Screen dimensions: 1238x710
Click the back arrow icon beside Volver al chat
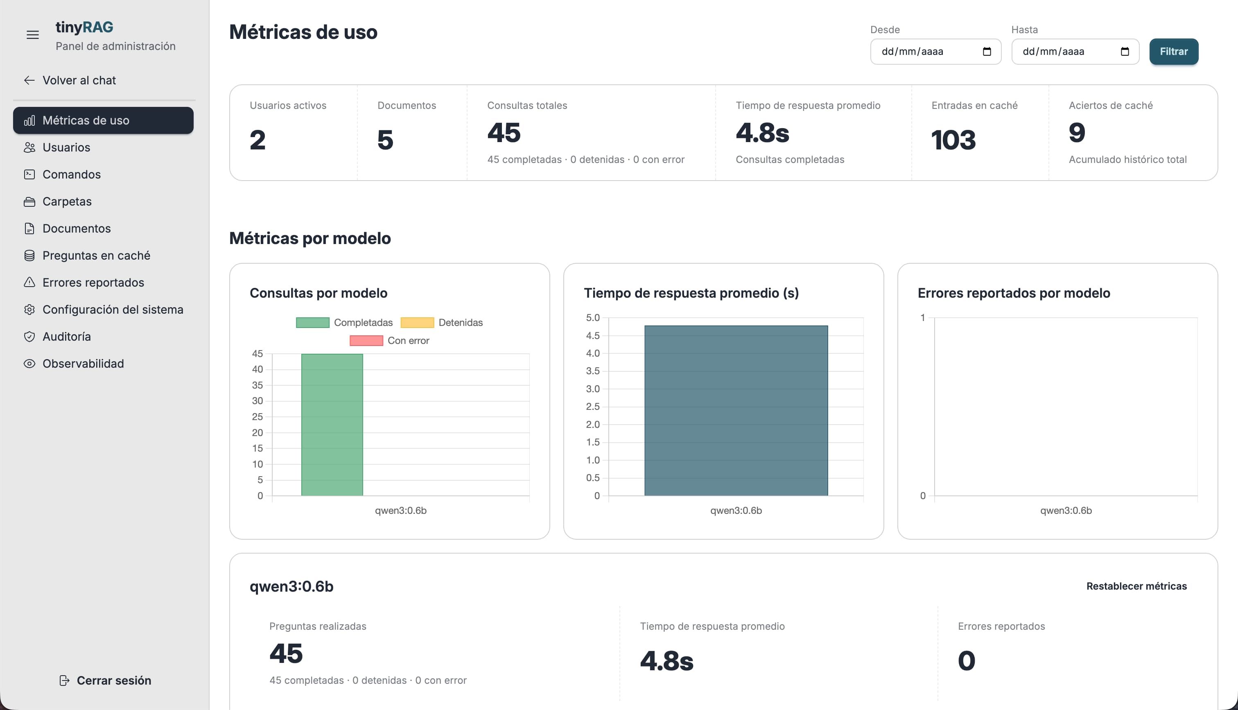(29, 80)
